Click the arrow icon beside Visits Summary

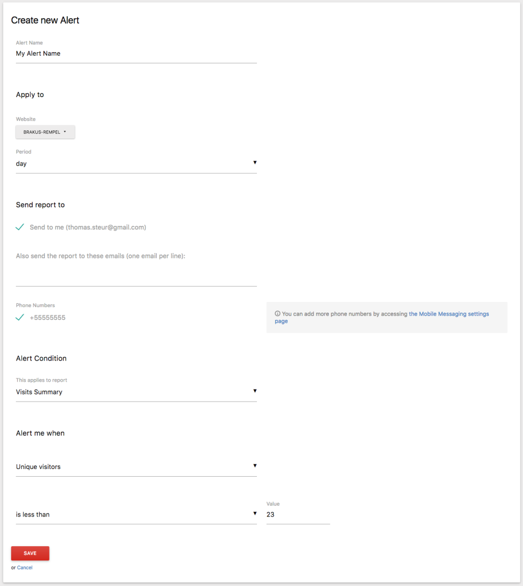254,391
